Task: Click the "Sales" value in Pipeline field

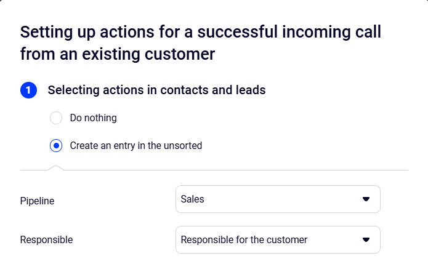Action: pos(192,199)
